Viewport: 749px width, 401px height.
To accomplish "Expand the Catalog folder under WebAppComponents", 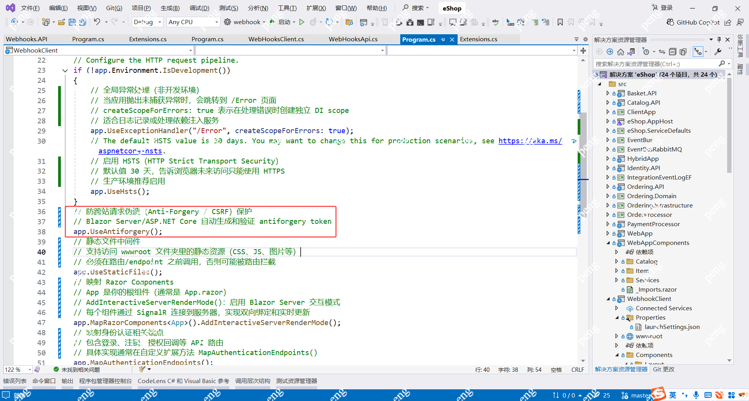I will click(616, 261).
